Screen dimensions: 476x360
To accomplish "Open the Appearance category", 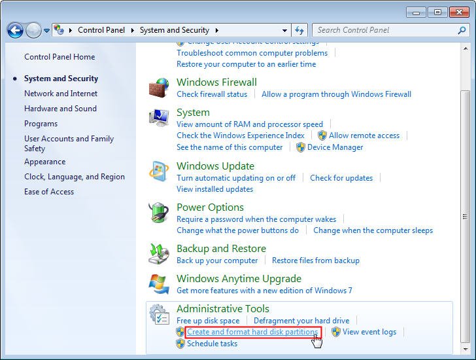I will point(45,162).
